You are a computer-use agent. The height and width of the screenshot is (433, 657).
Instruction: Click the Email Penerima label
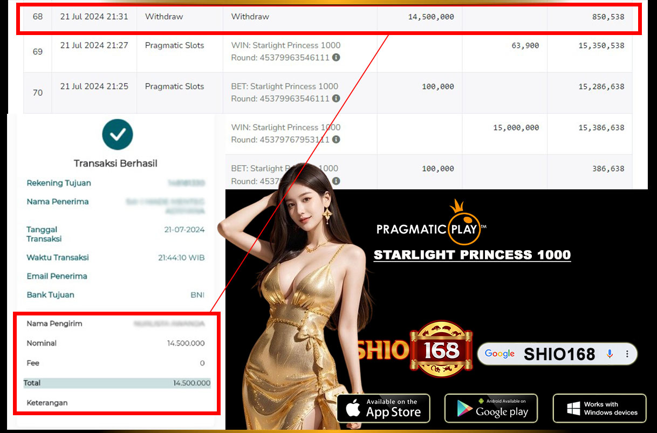point(57,276)
